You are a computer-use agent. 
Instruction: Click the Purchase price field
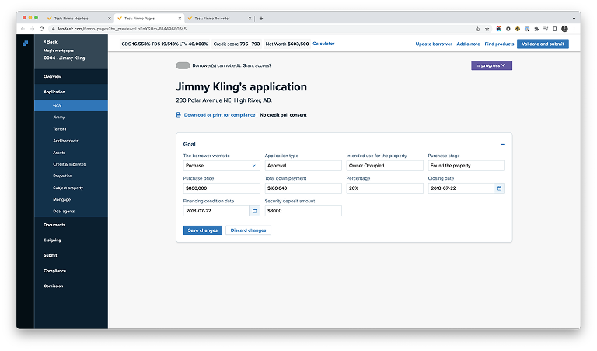coord(222,188)
